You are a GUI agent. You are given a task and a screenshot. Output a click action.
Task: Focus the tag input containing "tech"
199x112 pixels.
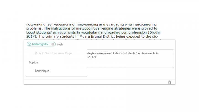pyautogui.click(x=83, y=44)
